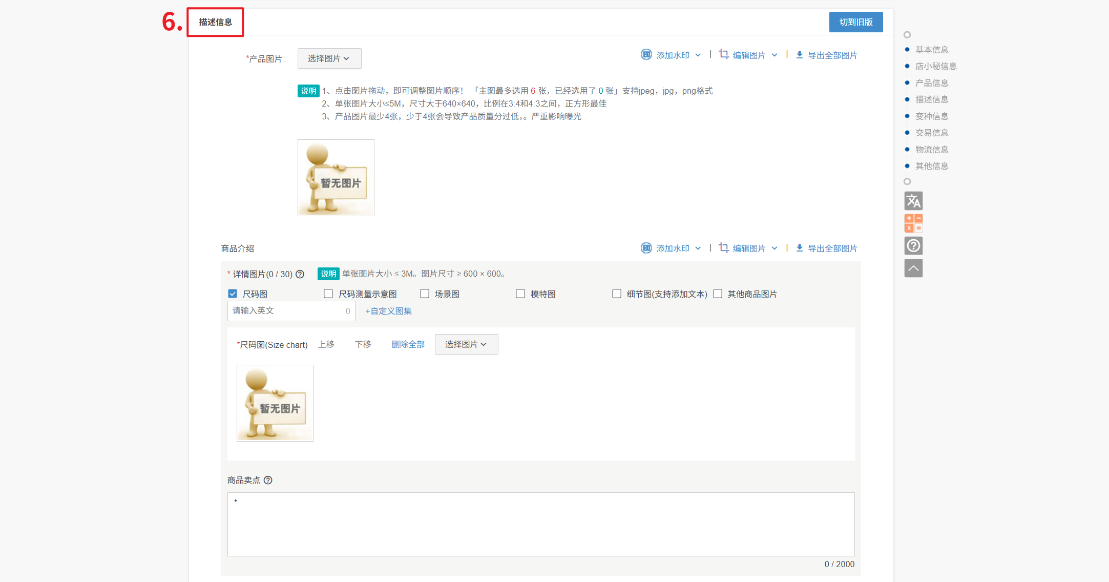Enable the 场景图 checkbox
1109x582 pixels.
click(425, 294)
